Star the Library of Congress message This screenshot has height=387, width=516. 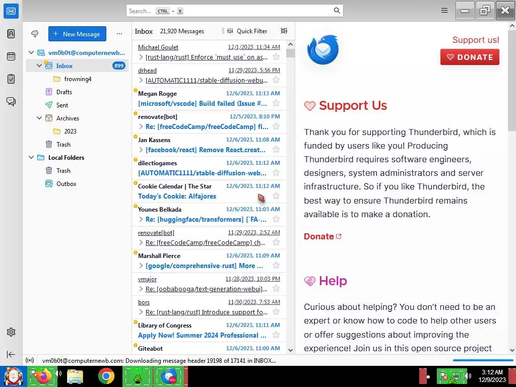(x=276, y=335)
